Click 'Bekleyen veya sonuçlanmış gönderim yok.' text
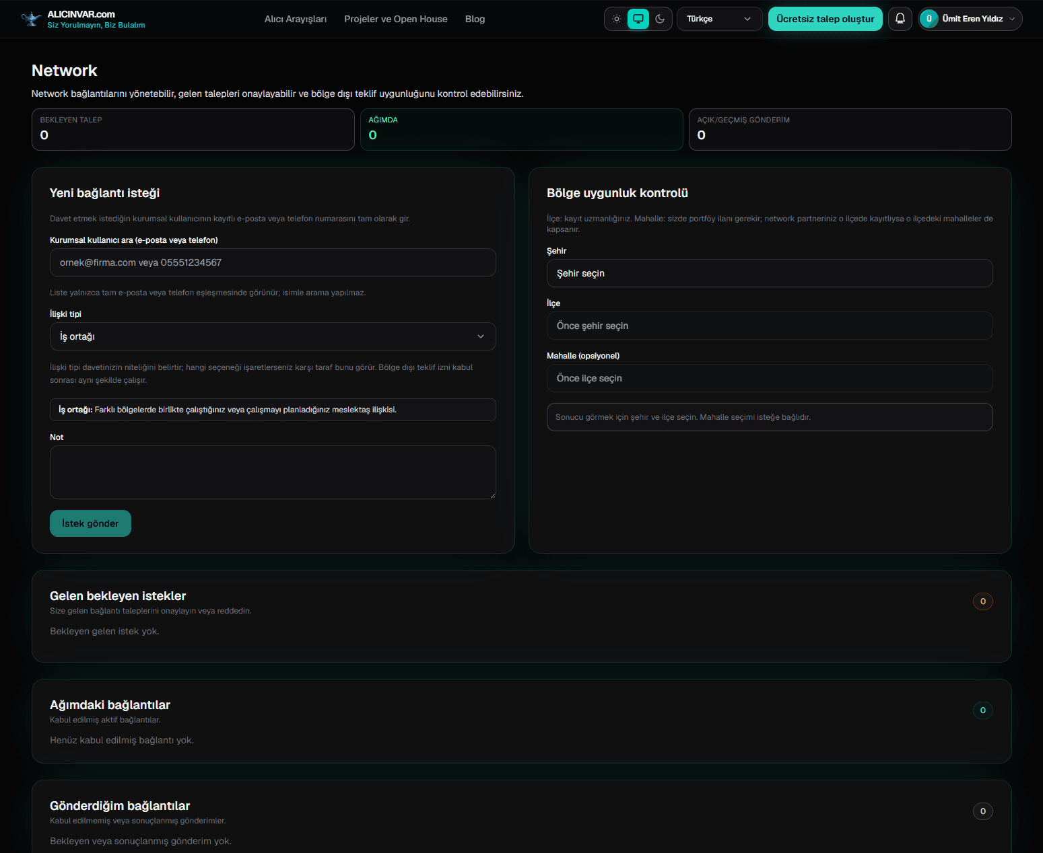The image size is (1043, 853). [141, 841]
